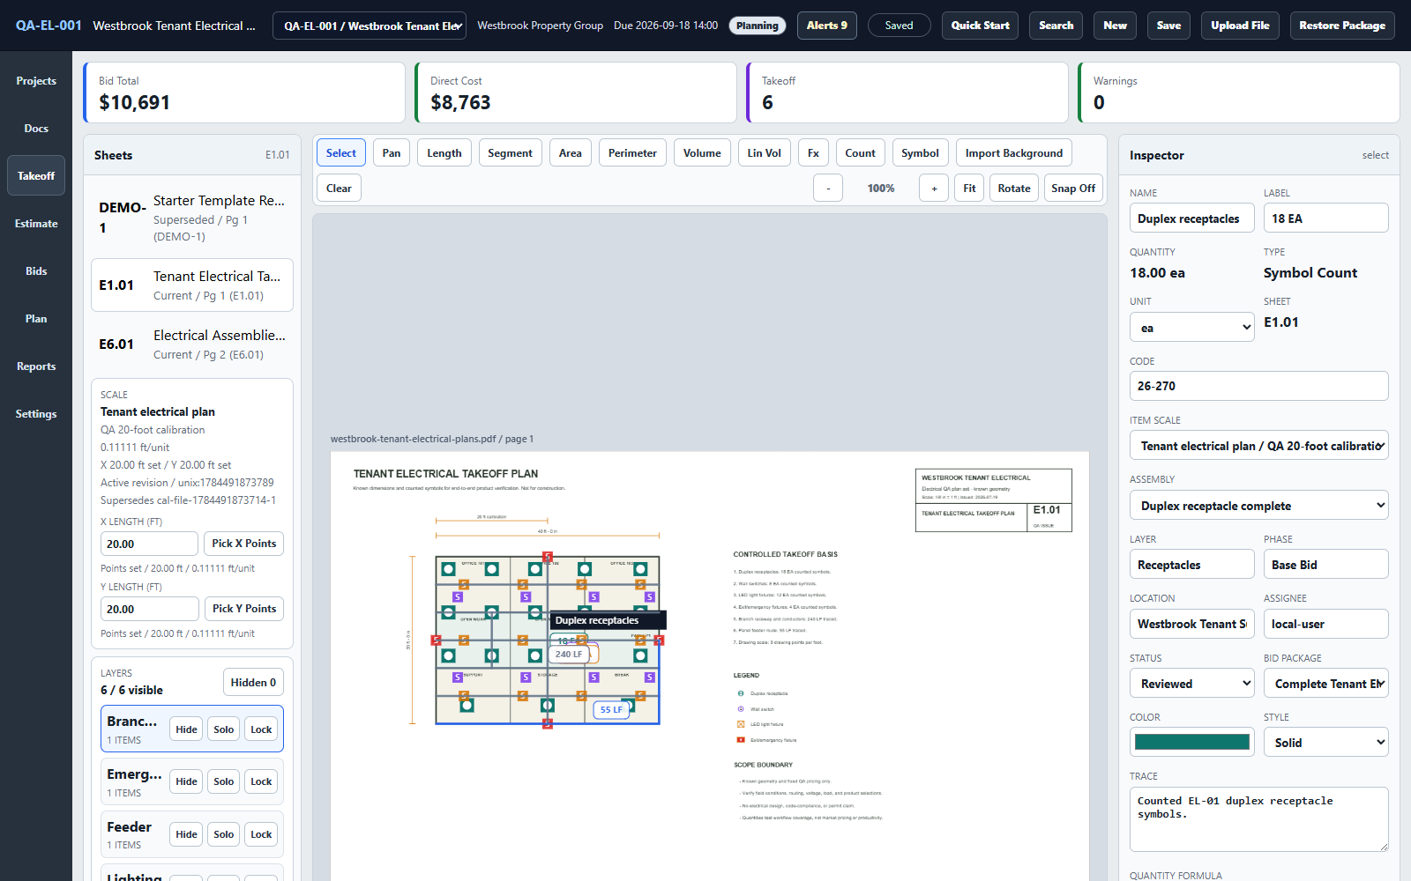Click Import Background
This screenshot has width=1411, height=881.
(1014, 153)
